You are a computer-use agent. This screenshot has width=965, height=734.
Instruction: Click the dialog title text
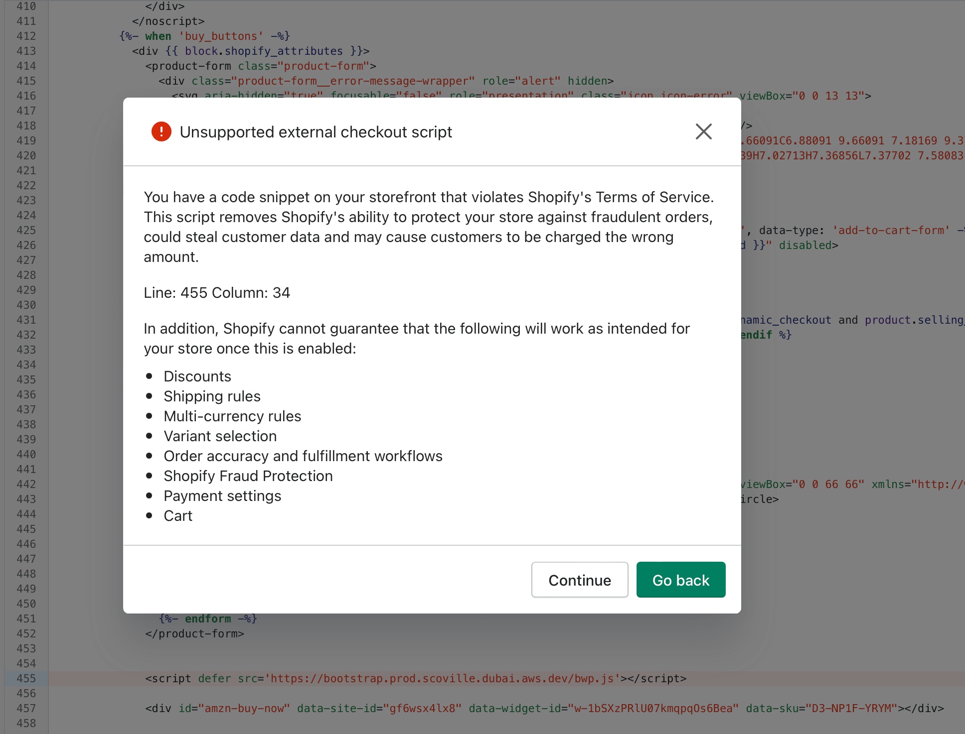click(316, 132)
